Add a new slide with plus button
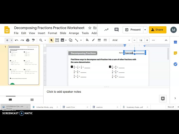 7,40
